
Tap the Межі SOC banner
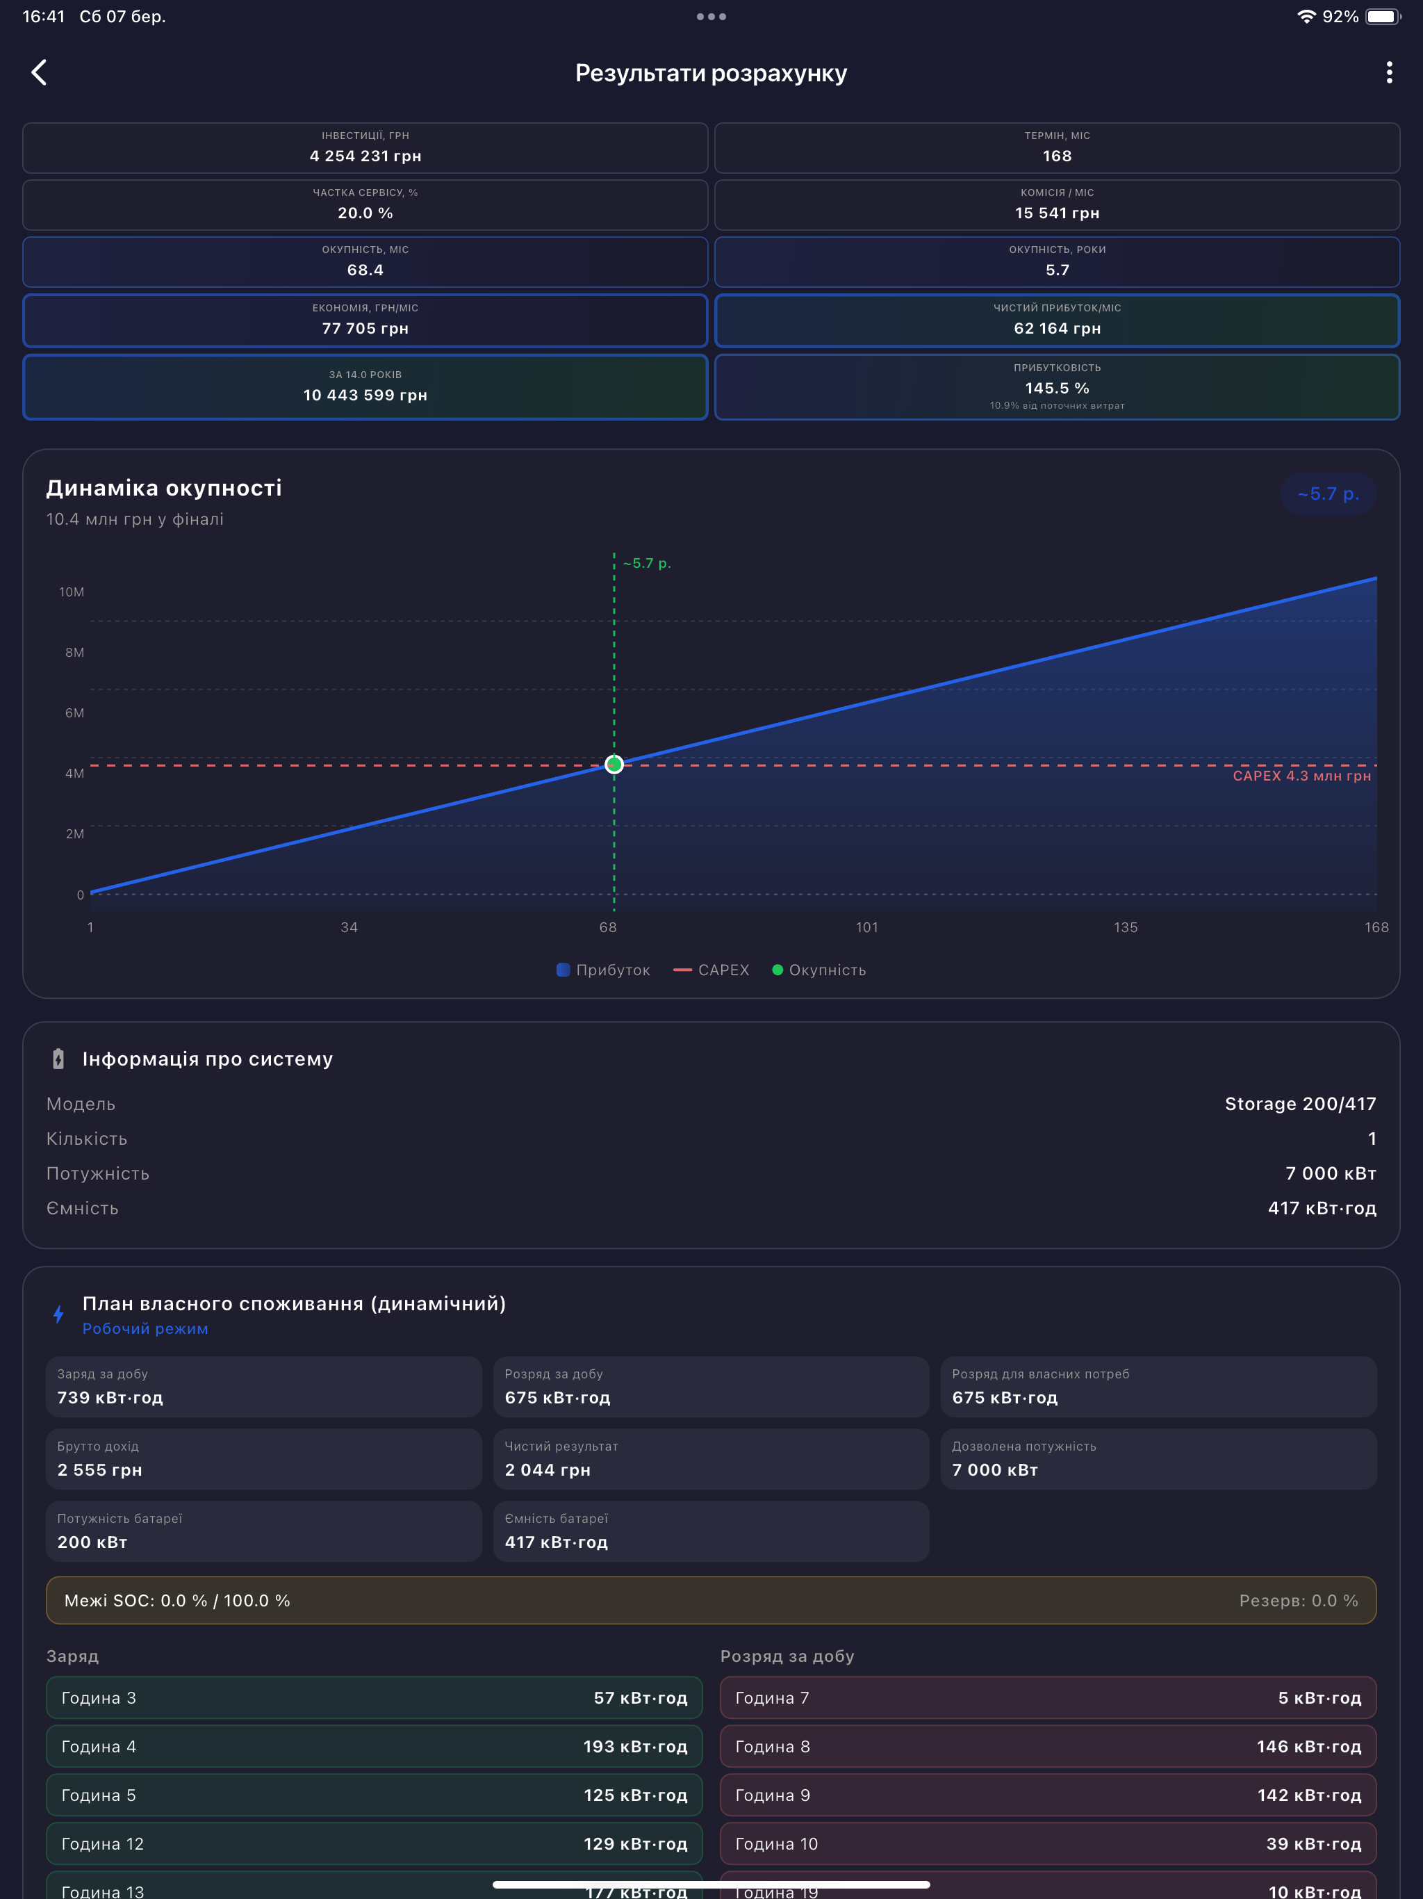pos(711,1600)
